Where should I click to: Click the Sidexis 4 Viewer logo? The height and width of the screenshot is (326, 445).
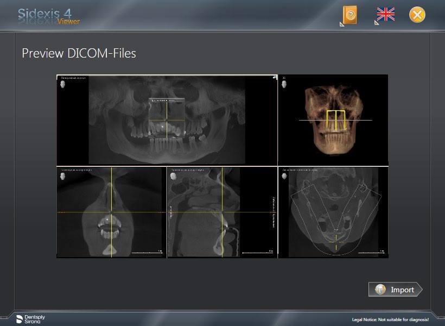[49, 16]
